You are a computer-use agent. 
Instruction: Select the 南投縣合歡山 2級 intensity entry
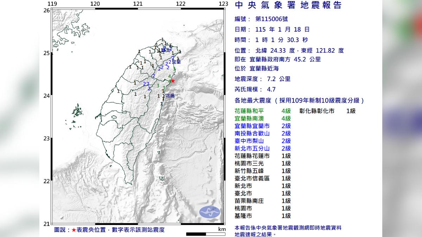point(262,133)
